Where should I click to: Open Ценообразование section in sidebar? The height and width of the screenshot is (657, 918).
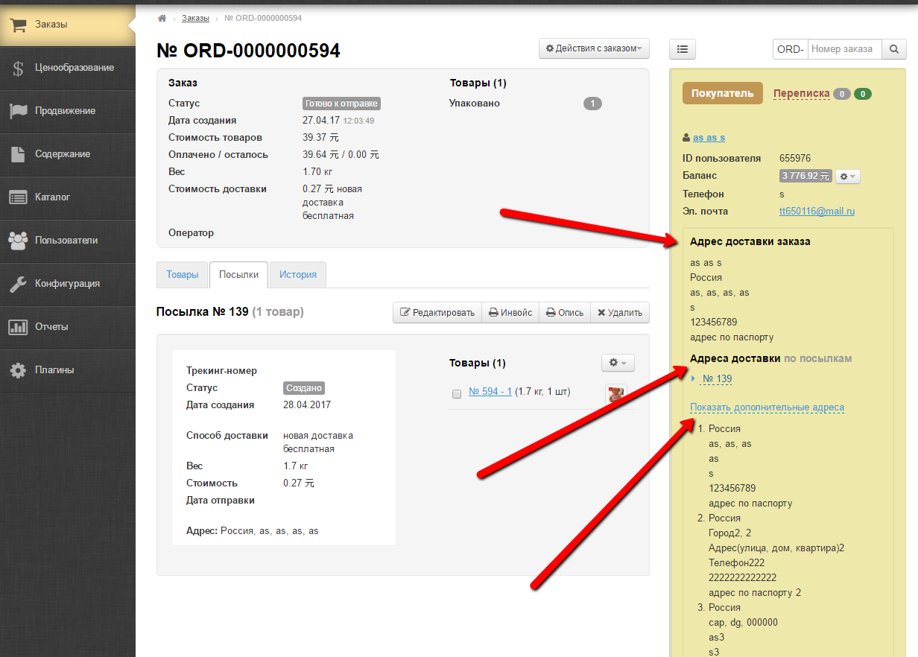(x=67, y=68)
